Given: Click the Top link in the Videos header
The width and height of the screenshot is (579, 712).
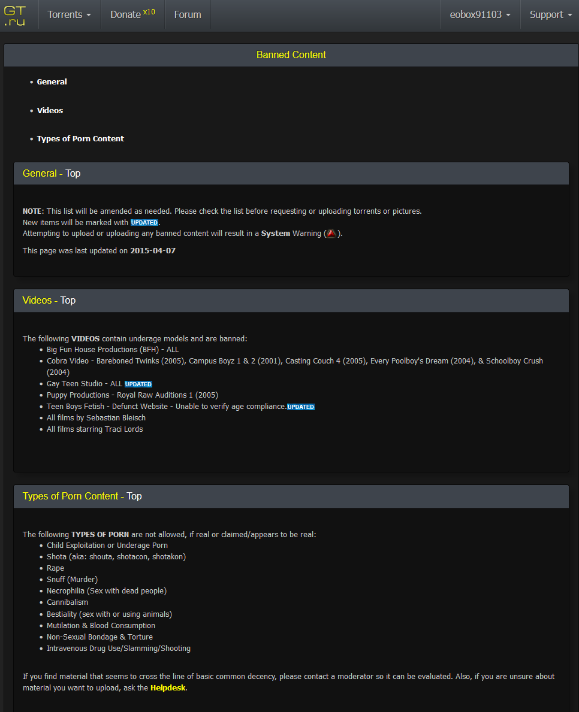Looking at the screenshot, I should click(x=68, y=300).
